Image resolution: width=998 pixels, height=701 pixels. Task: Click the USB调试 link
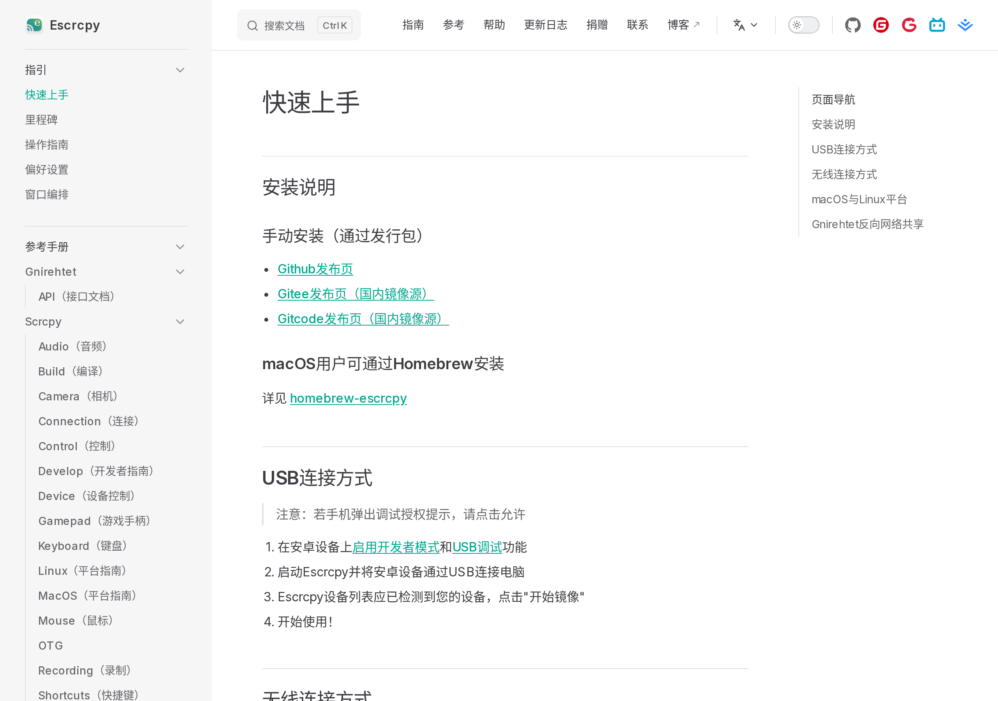point(477,547)
